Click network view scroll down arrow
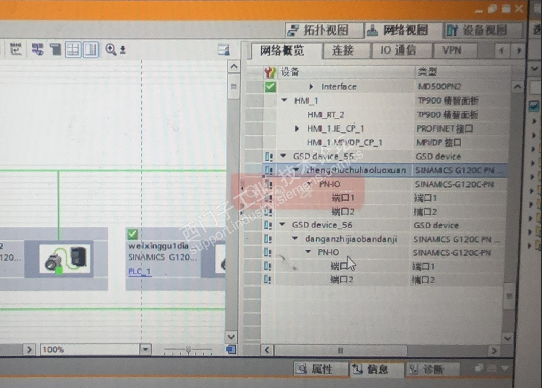This screenshot has height=388, width=542. pos(231,336)
